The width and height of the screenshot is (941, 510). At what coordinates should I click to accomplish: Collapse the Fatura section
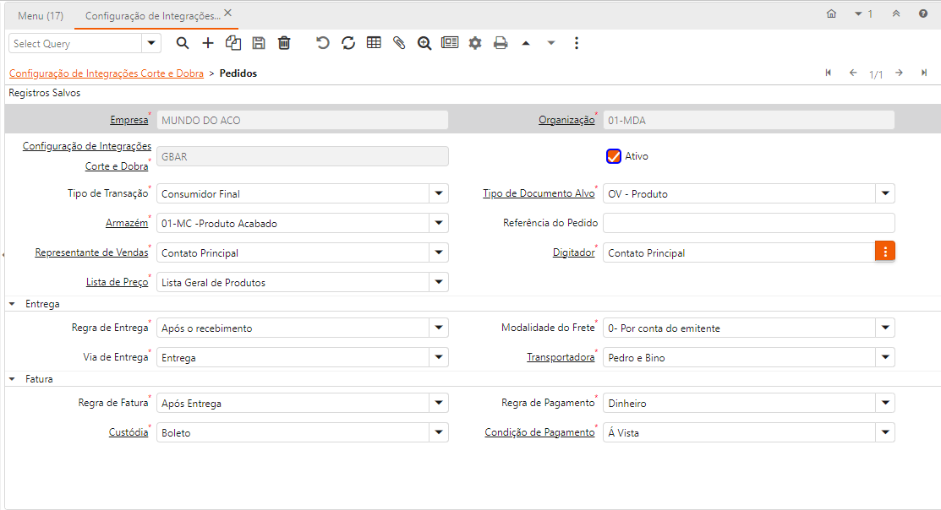[13, 379]
